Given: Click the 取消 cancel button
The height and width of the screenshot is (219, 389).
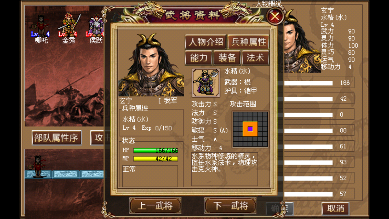Looking at the screenshot, I should [336, 208].
